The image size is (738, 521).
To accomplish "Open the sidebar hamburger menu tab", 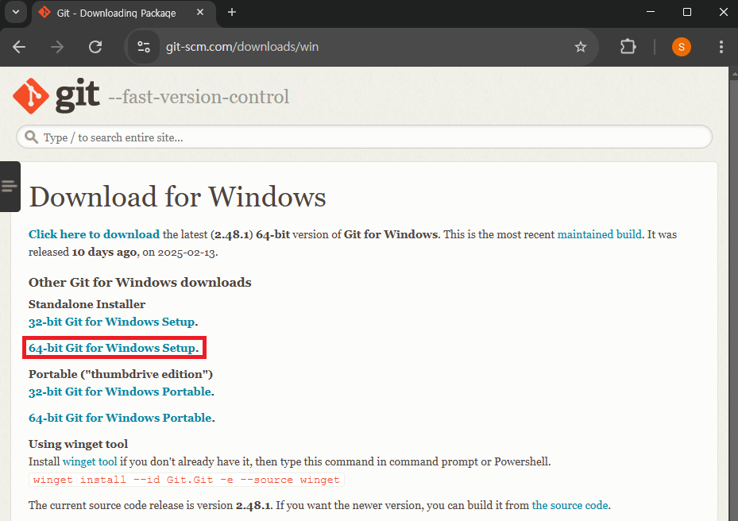I will pos(10,187).
